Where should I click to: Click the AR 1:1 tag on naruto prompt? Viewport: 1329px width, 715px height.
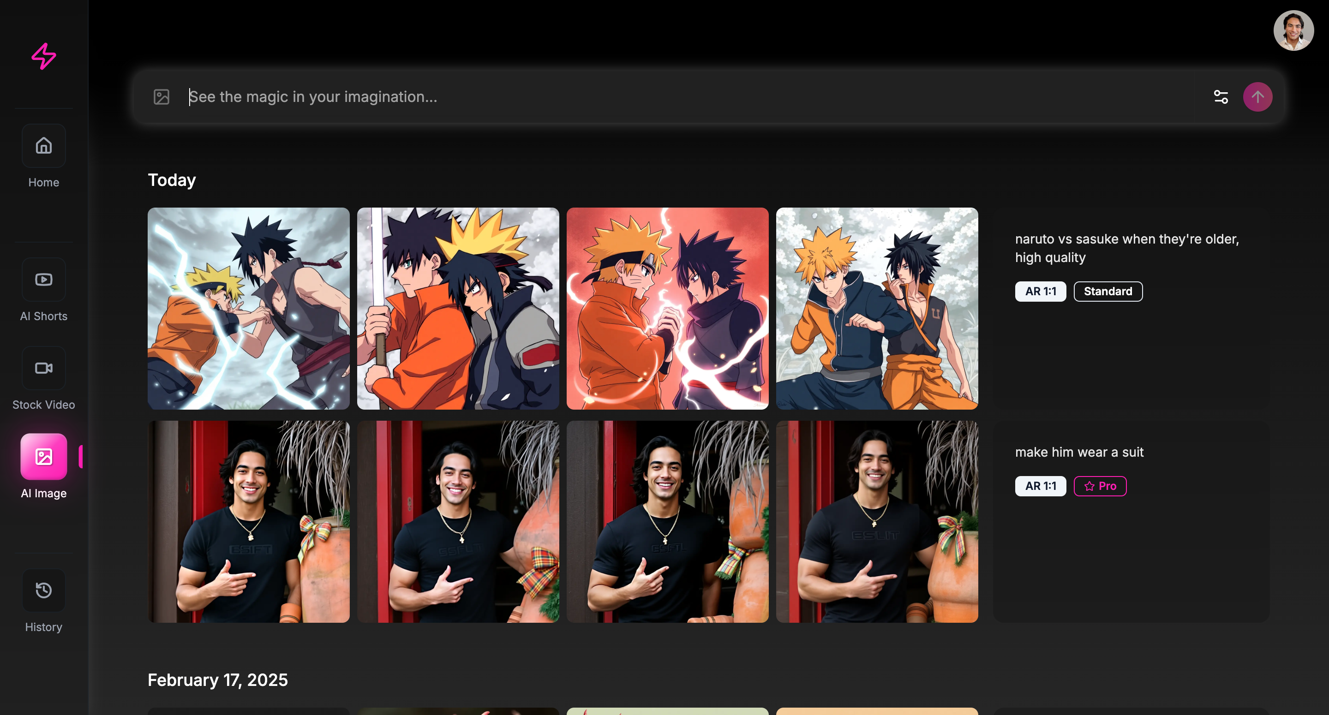pyautogui.click(x=1041, y=292)
